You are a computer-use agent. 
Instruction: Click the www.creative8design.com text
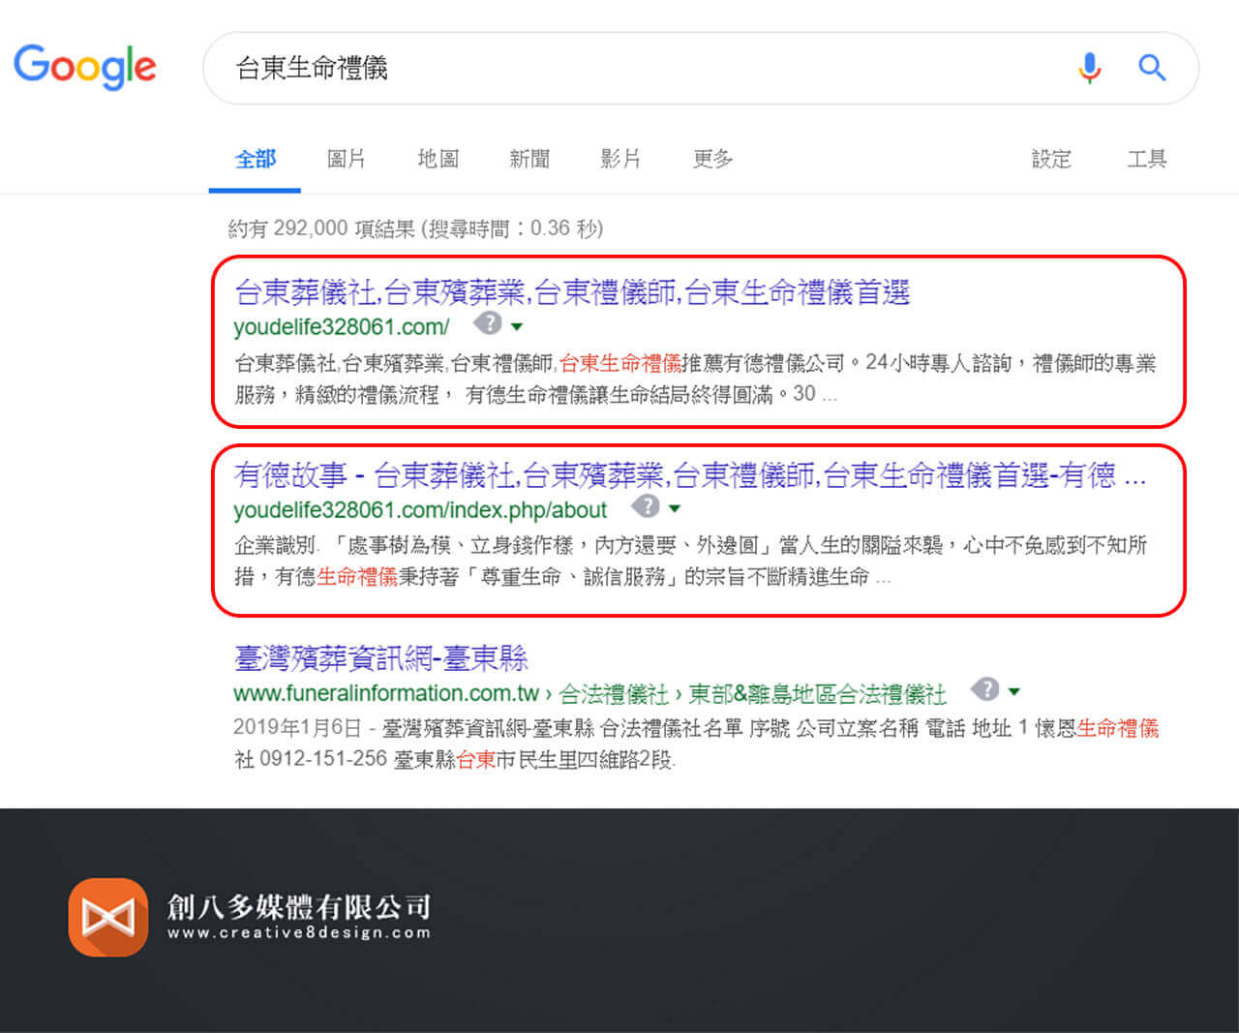tap(298, 933)
